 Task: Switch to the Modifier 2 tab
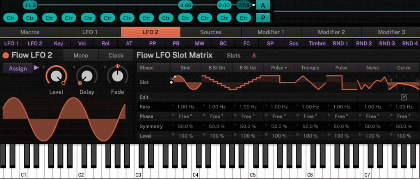[331, 32]
